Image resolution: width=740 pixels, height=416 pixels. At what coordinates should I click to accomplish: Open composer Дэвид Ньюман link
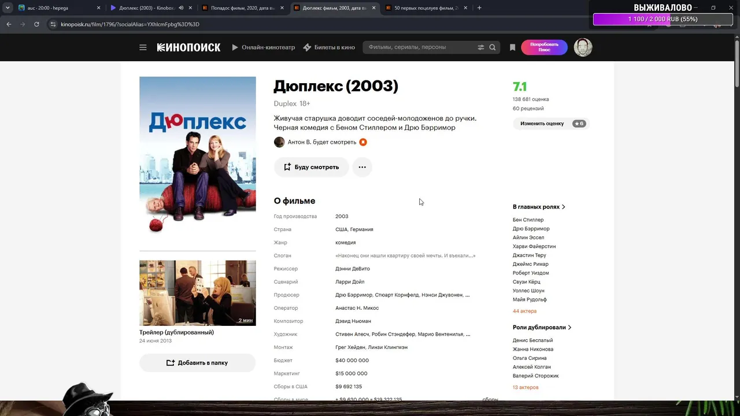pos(353,321)
